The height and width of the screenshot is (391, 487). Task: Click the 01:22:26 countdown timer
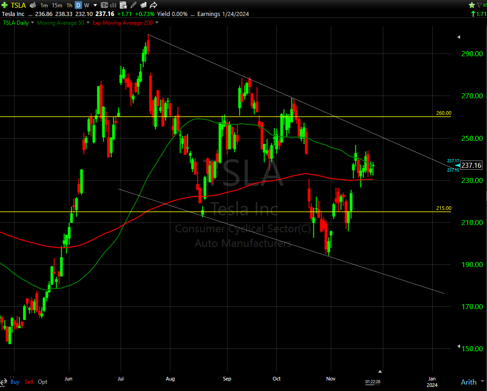tap(373, 382)
